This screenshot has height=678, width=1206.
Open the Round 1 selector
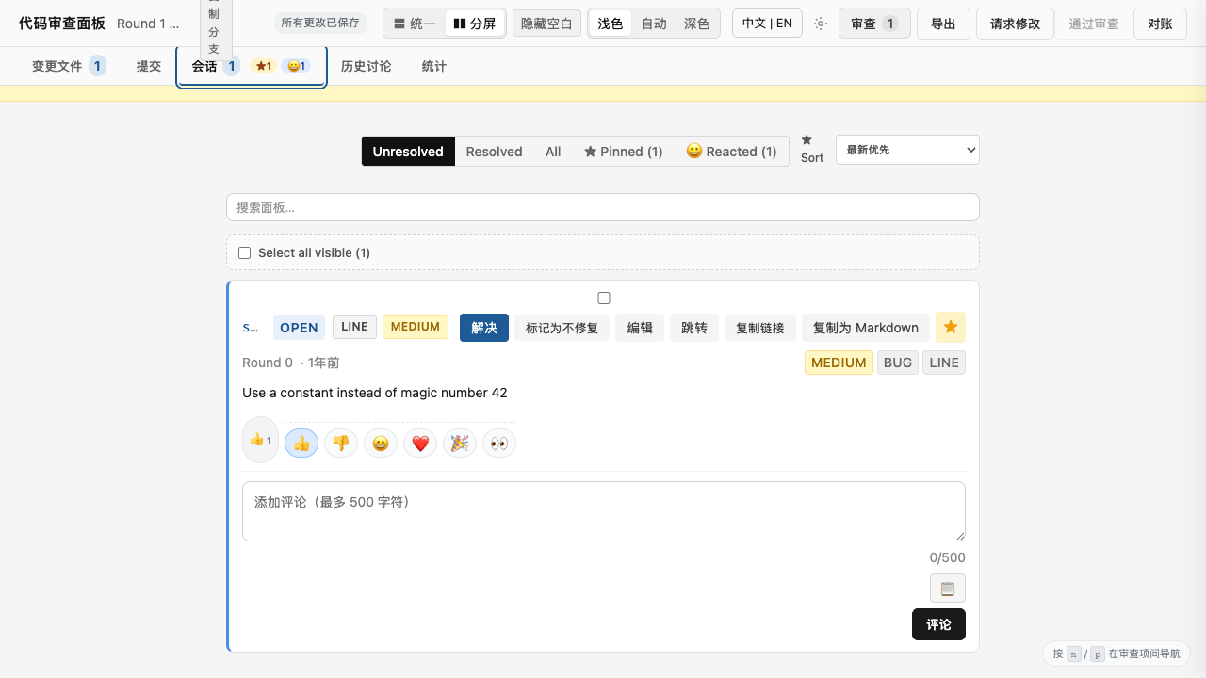point(148,24)
